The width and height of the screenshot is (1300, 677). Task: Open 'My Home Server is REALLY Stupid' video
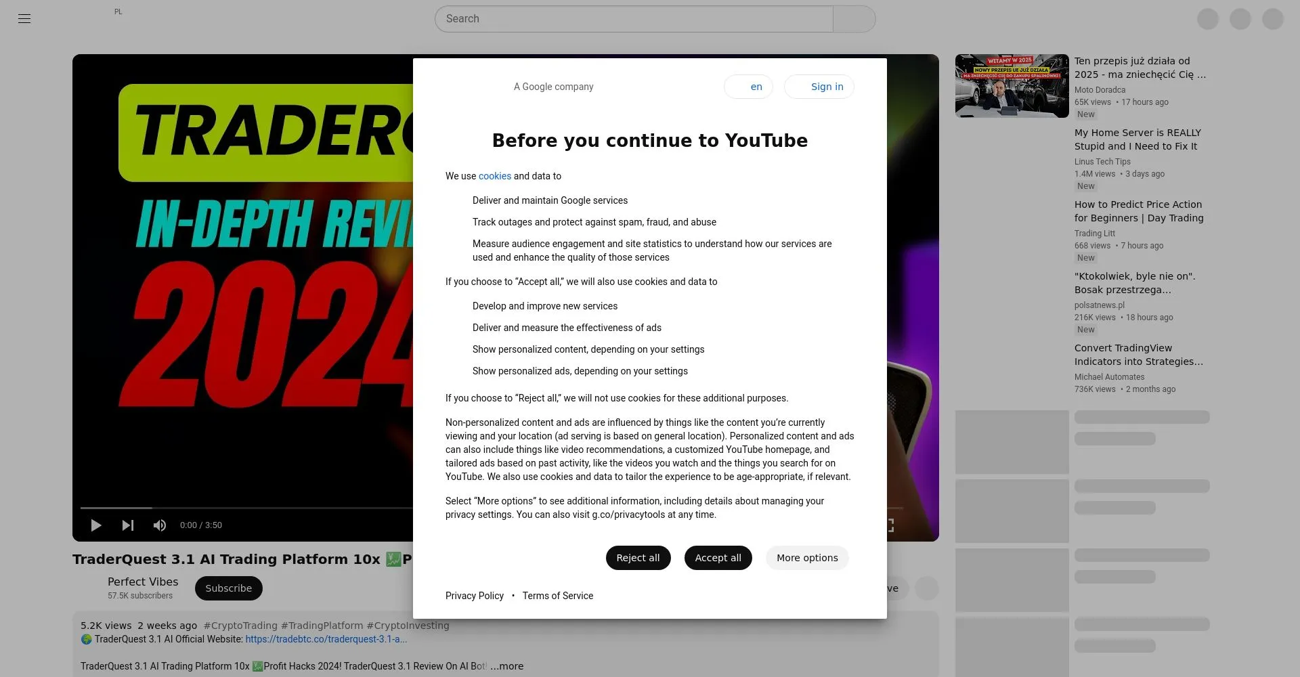point(1137,139)
